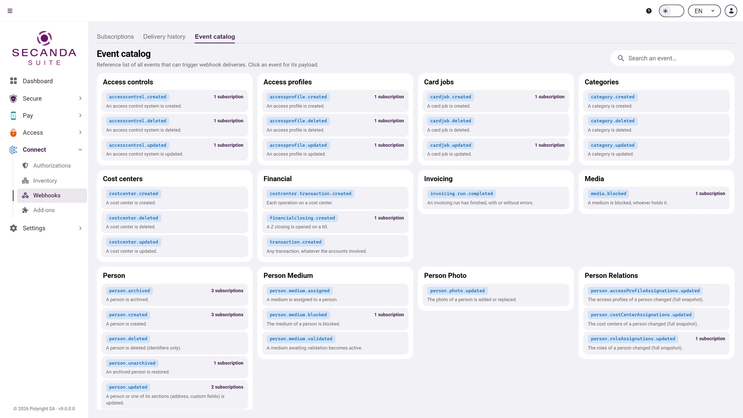
Task: Switch to the Subscriptions tab
Action: click(x=115, y=36)
